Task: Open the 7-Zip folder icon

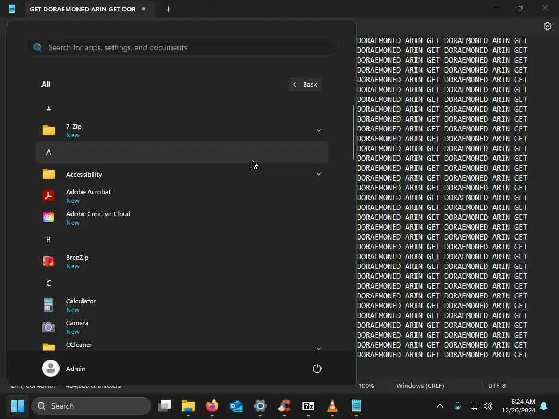Action: [x=49, y=130]
